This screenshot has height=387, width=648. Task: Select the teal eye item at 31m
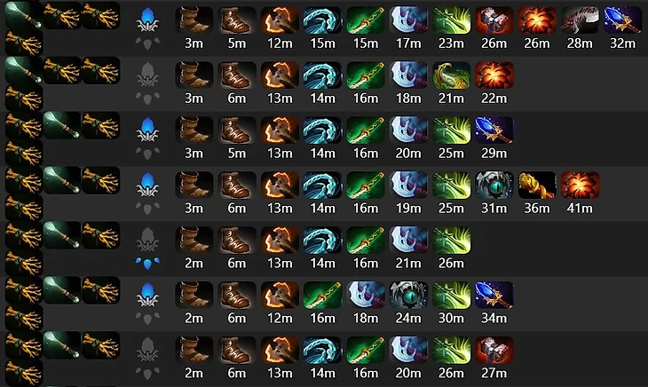(x=494, y=185)
